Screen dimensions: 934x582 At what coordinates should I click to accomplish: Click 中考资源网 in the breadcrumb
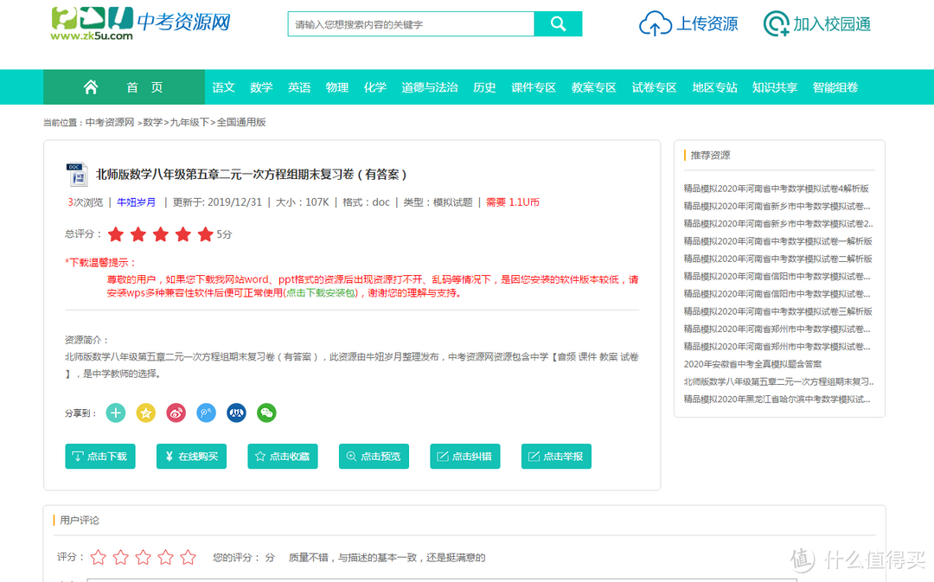[110, 122]
